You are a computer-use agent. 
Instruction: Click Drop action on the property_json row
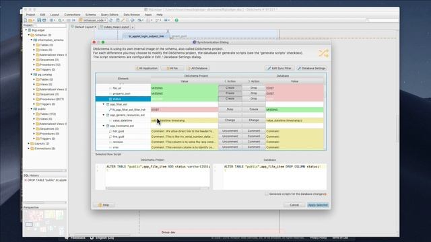pos(254,93)
